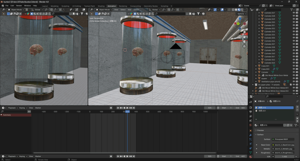Open the pan view hand gizmo
The image size is (300, 161).
[244, 37]
